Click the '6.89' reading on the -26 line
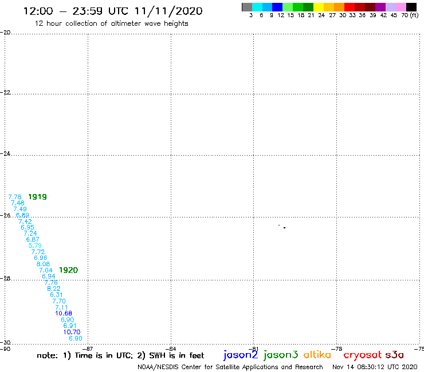424x372 pixels. (x=22, y=215)
